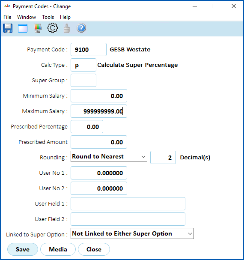Click the Calc Type field
The image size is (244, 260).
coord(83,65)
